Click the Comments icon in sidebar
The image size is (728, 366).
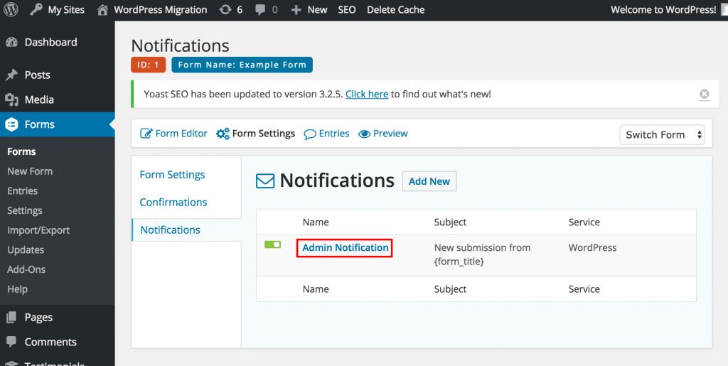pos(11,342)
